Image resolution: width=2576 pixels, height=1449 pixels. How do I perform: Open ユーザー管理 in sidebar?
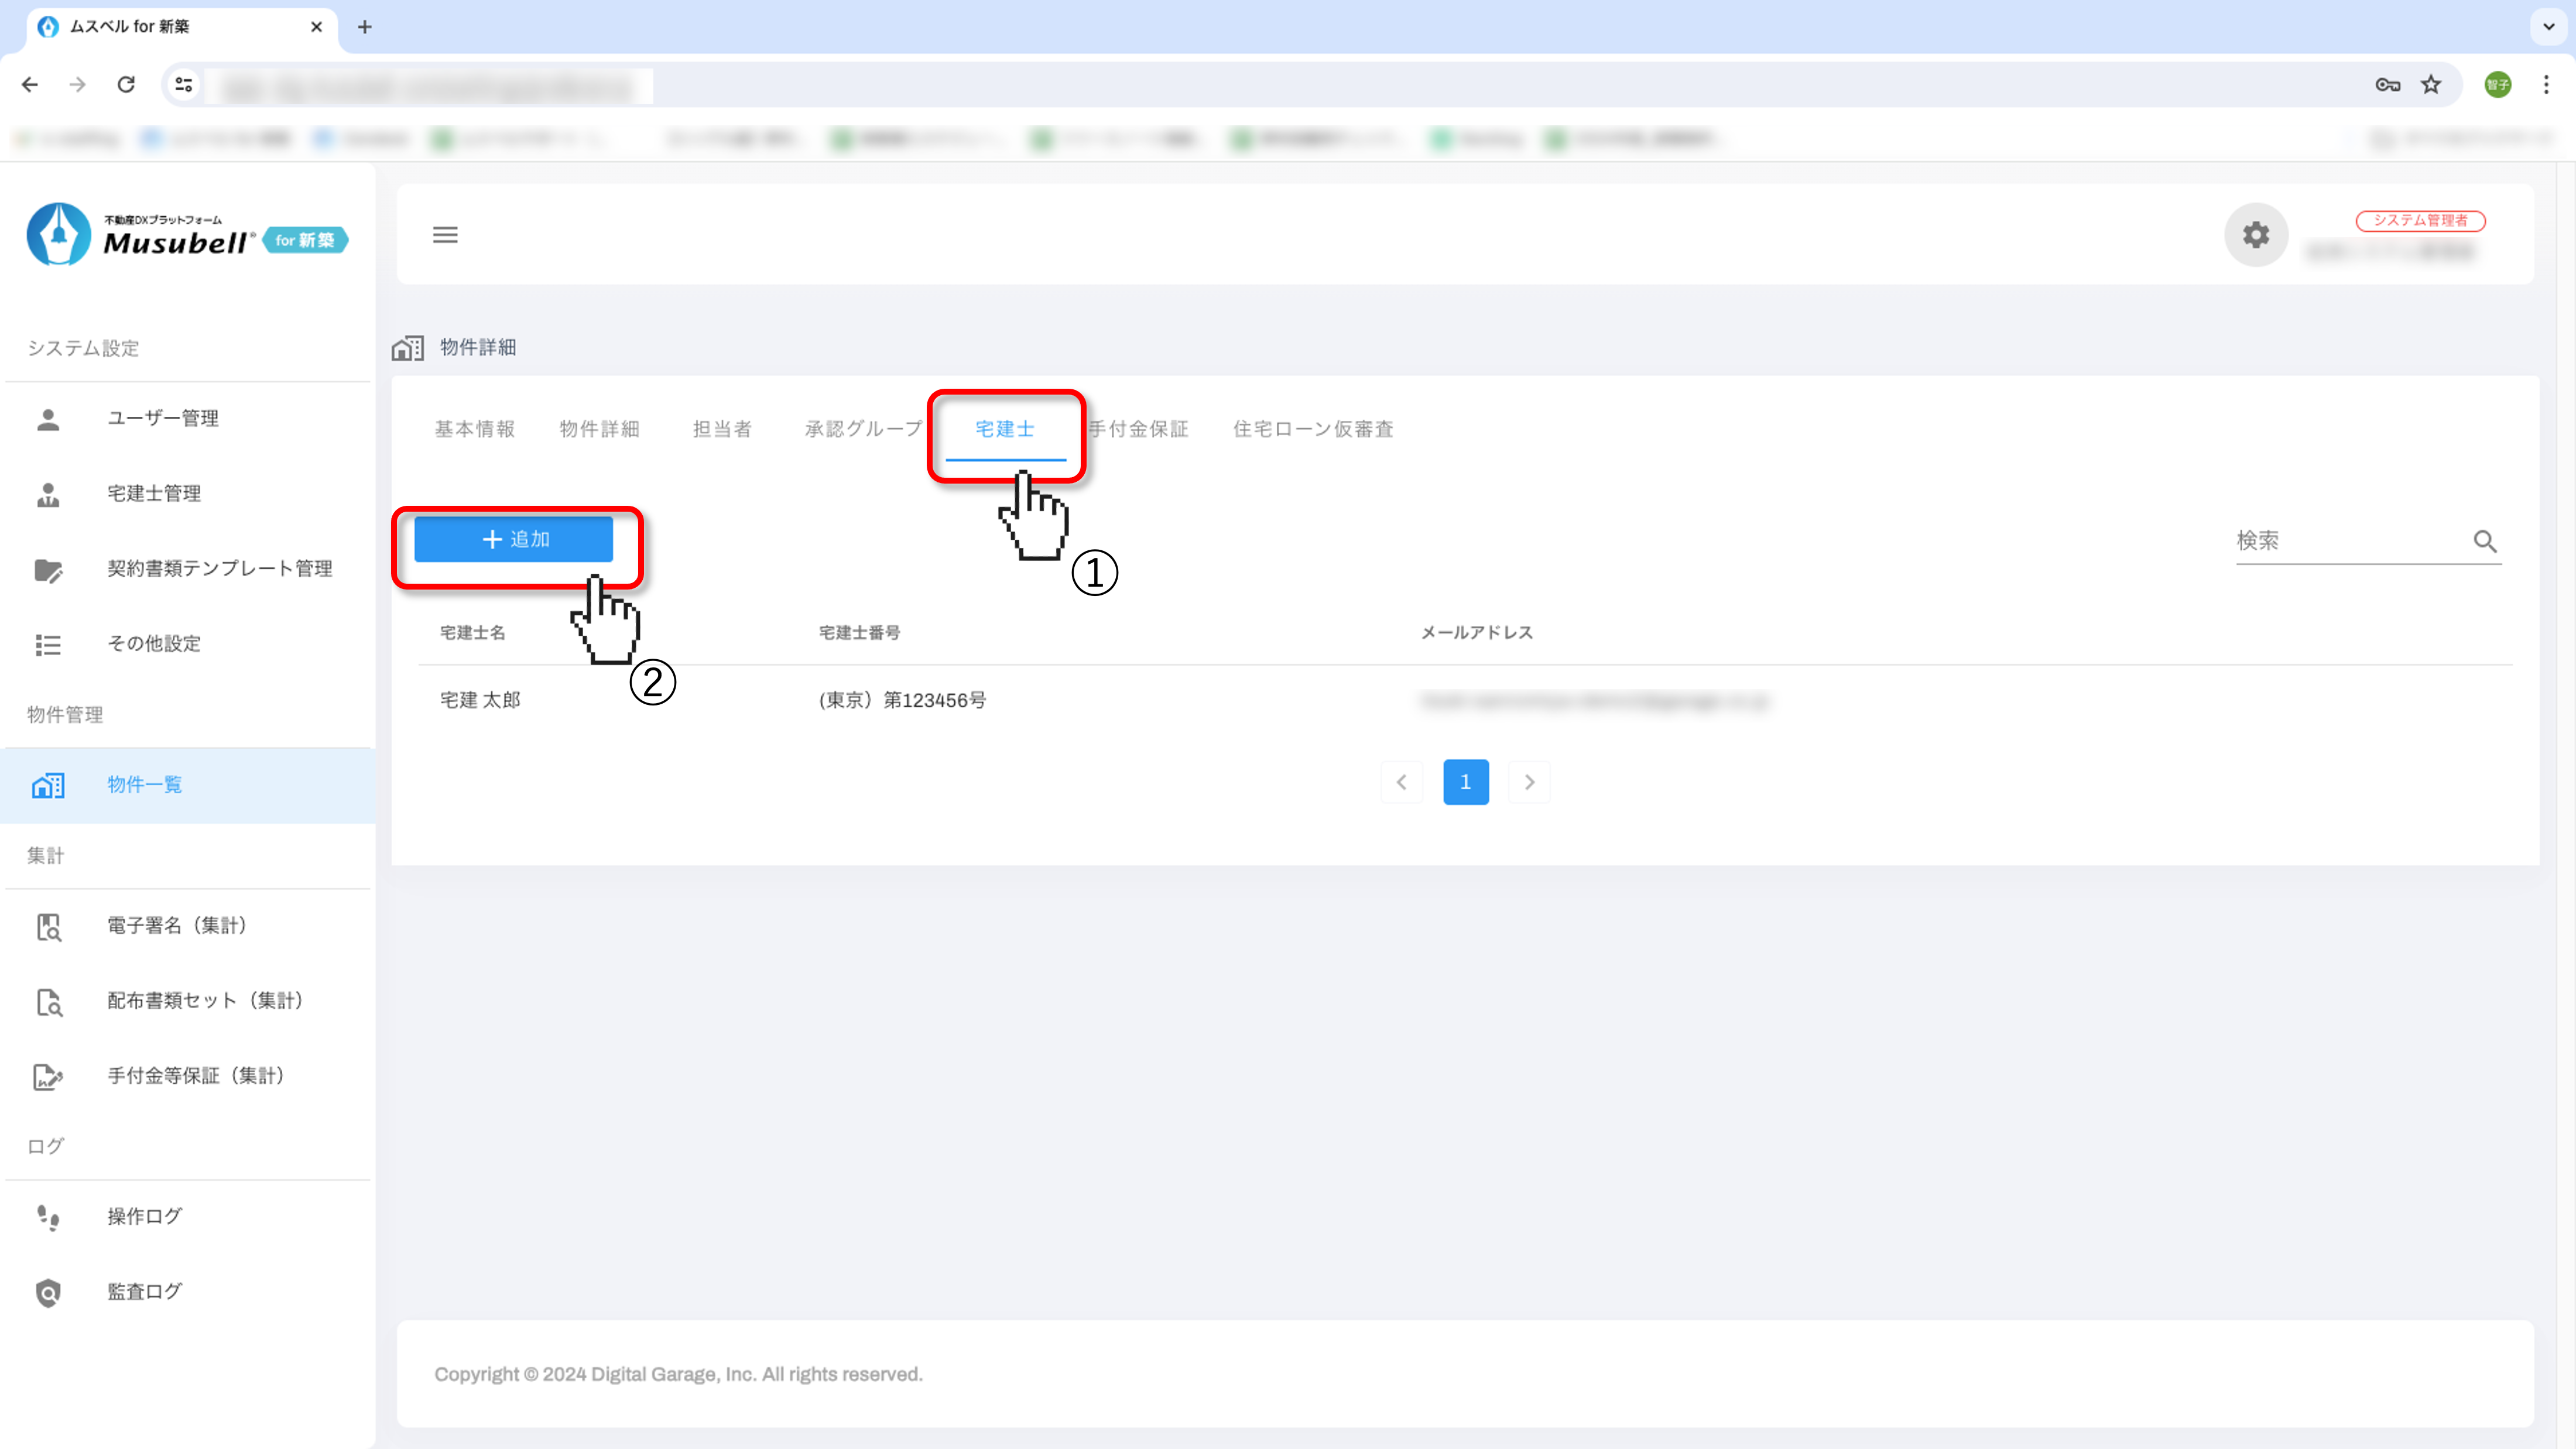click(x=162, y=418)
